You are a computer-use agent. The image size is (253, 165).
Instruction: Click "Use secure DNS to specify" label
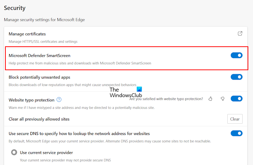pyautogui.click(x=79, y=134)
